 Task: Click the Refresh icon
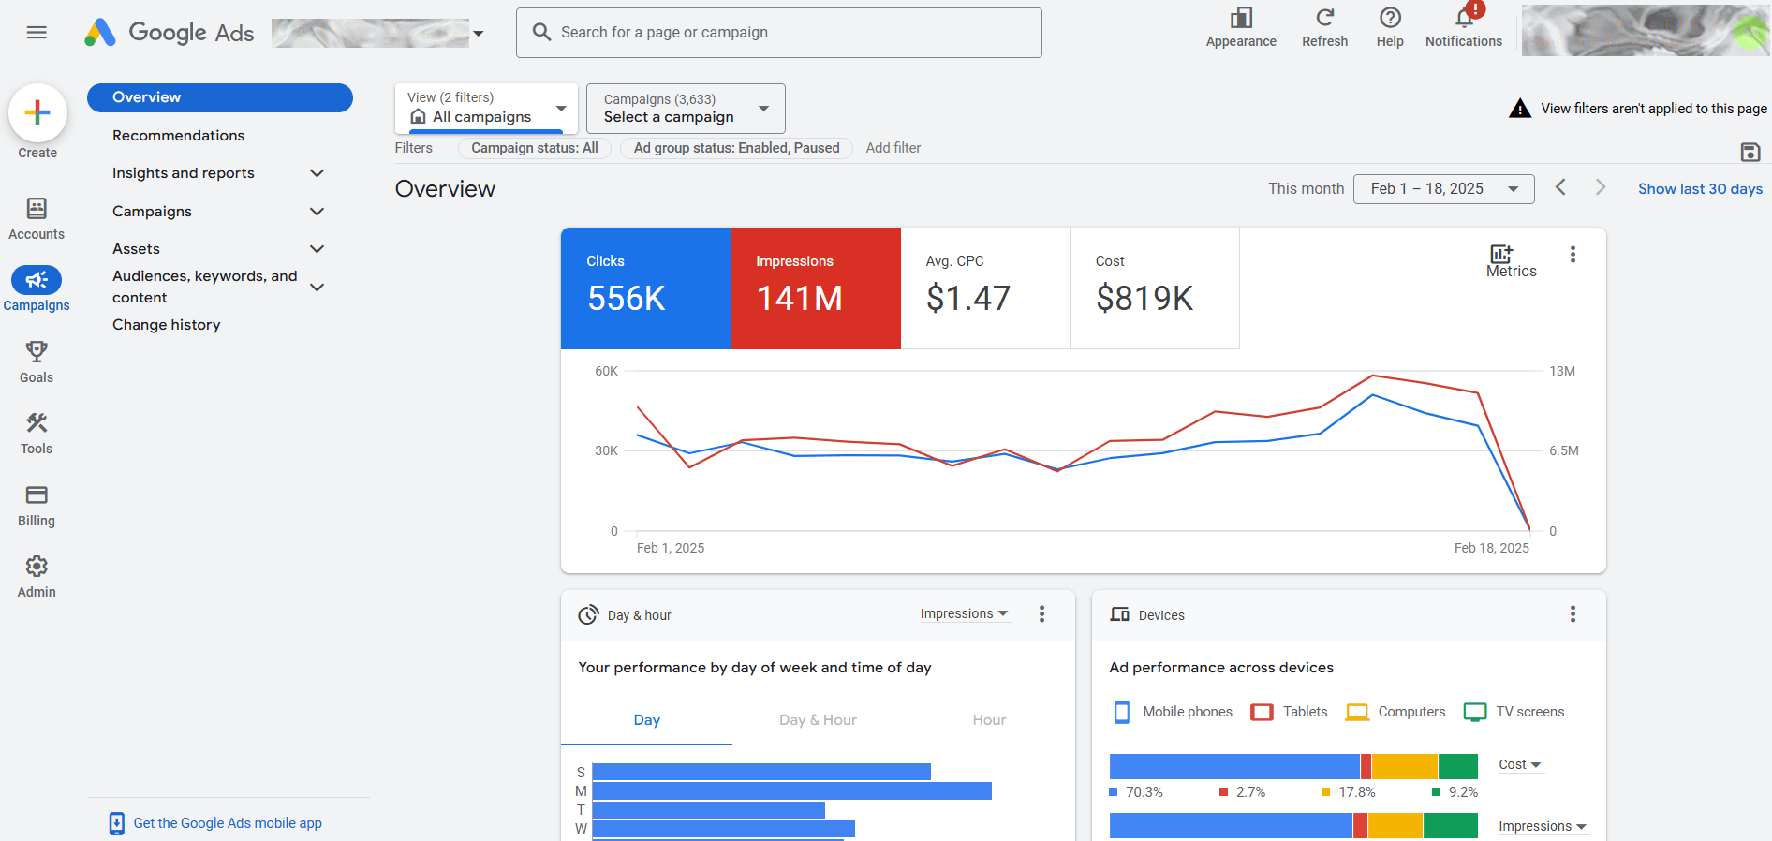click(x=1324, y=19)
